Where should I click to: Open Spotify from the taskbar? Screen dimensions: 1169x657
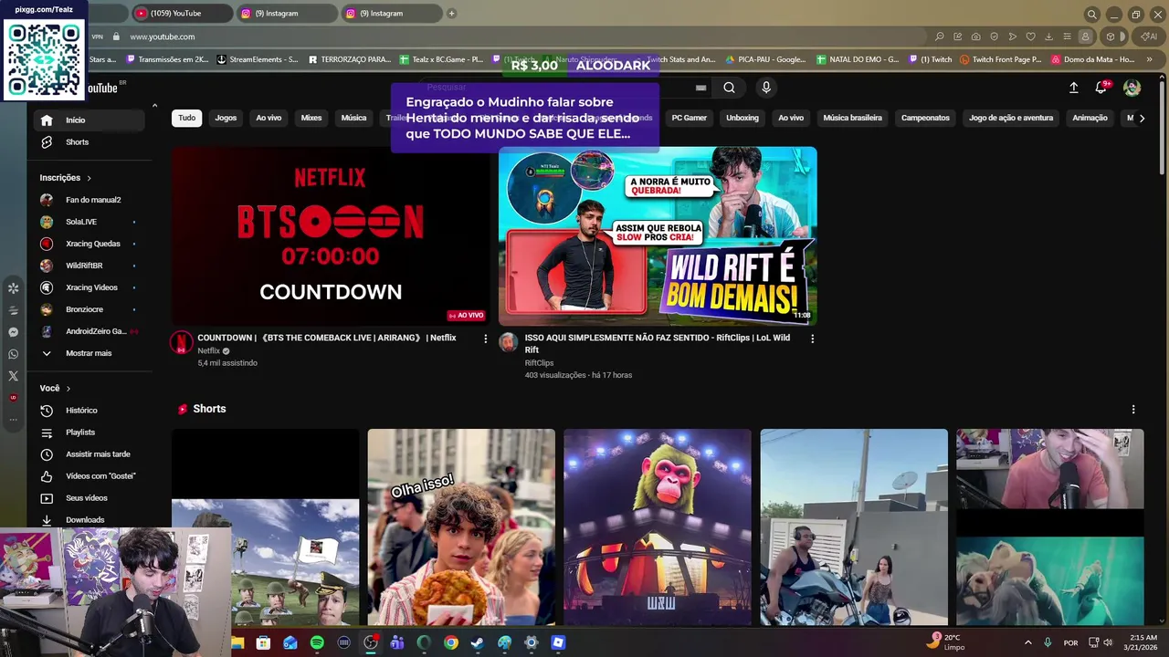[x=317, y=642]
